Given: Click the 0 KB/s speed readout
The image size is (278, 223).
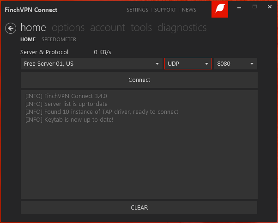Looking at the screenshot, I should click(x=103, y=52).
